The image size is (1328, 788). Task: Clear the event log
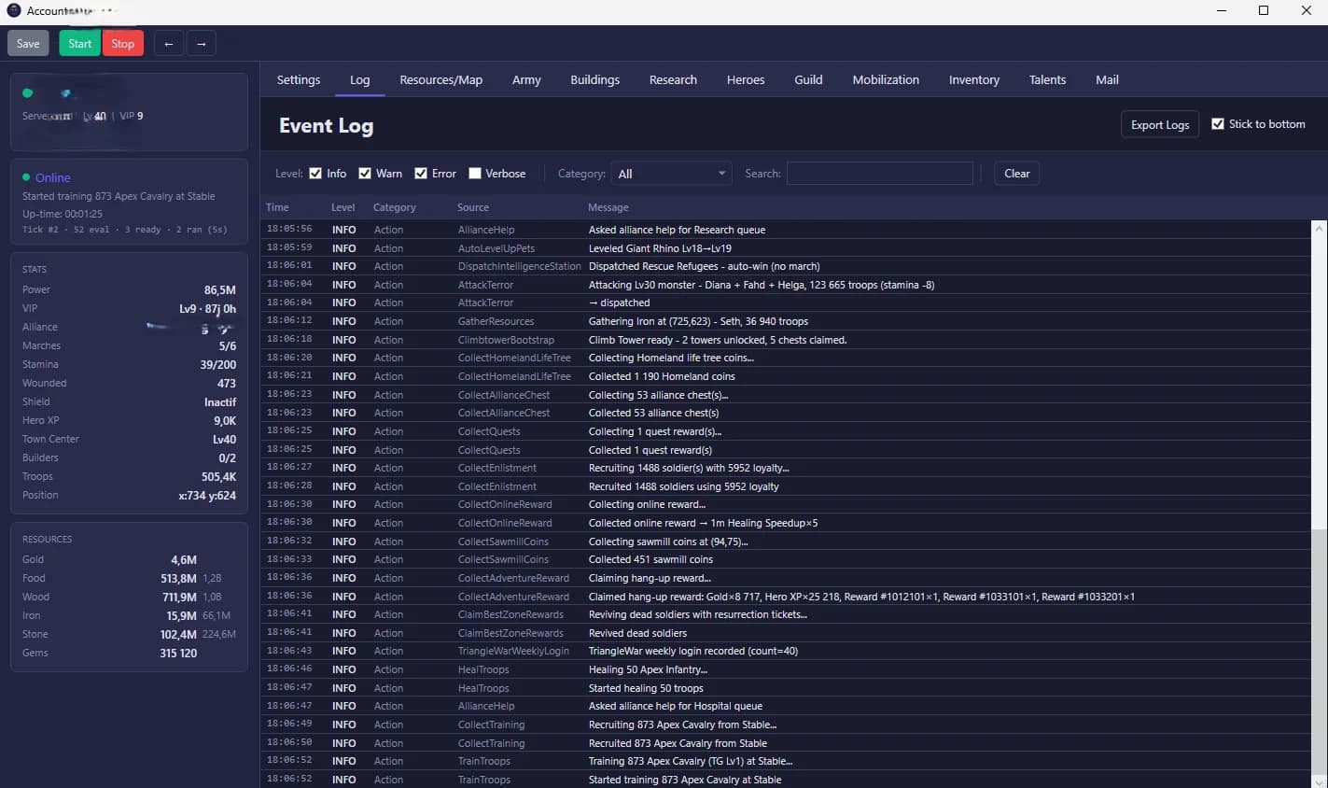[x=1017, y=174]
